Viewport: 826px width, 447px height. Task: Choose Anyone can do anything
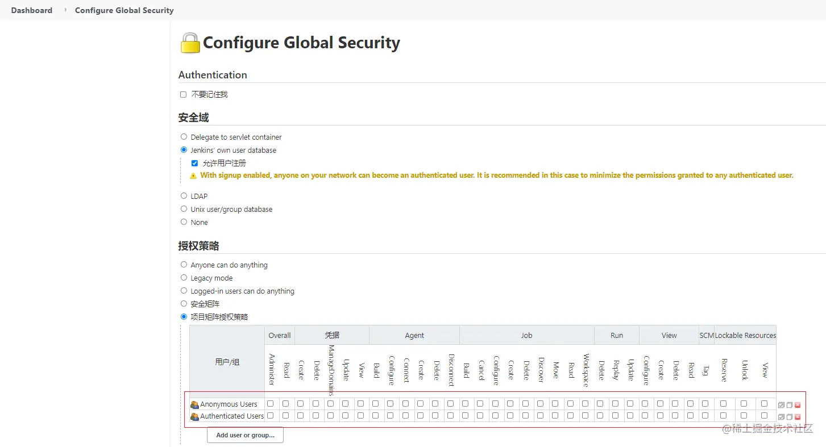(184, 265)
